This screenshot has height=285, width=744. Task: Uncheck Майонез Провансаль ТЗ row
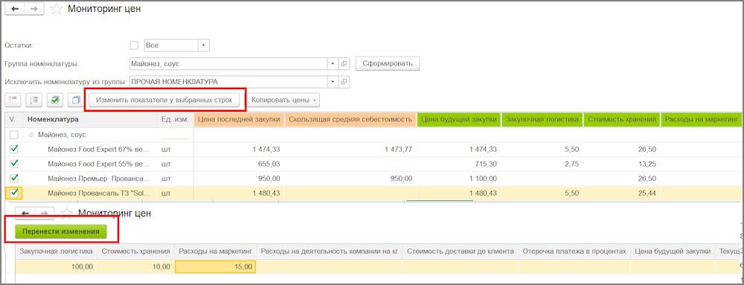click(13, 193)
